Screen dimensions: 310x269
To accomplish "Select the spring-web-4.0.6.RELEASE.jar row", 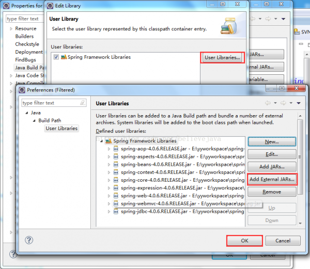I will pyautogui.click(x=179, y=196).
